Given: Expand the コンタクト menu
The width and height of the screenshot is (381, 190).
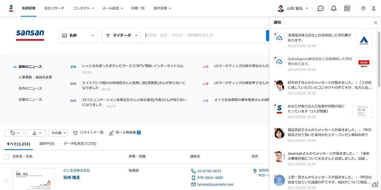Looking at the screenshot, I should click(84, 8).
